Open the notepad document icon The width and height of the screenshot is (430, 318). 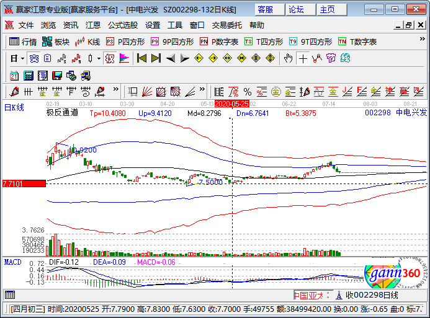(43, 76)
